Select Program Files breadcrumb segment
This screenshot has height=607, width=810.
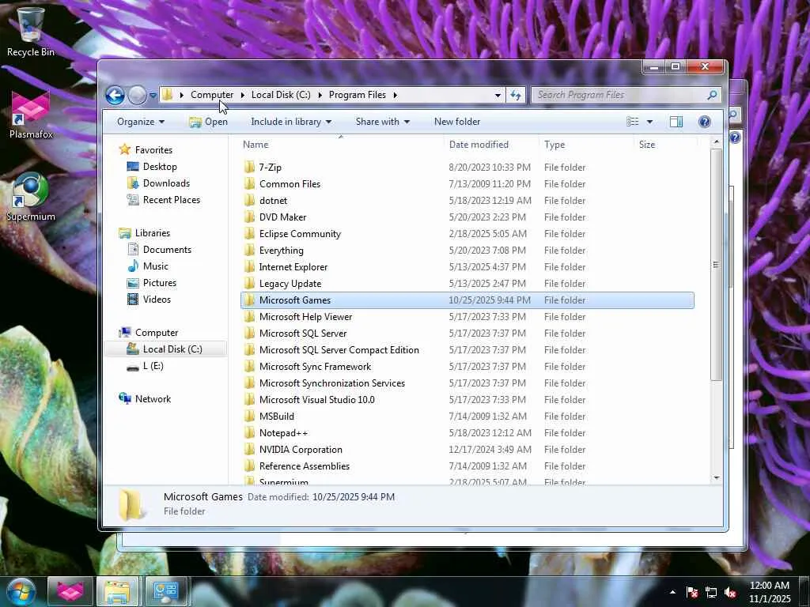pyautogui.click(x=358, y=95)
